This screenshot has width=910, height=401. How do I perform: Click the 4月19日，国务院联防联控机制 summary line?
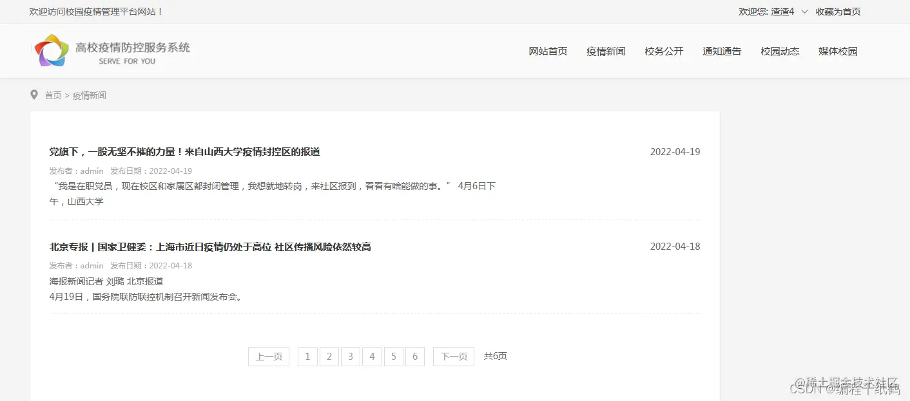(x=146, y=297)
